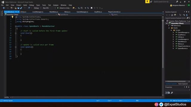Click the Redo arrow icon
The height and width of the screenshot is (107, 191).
coord(29,8)
